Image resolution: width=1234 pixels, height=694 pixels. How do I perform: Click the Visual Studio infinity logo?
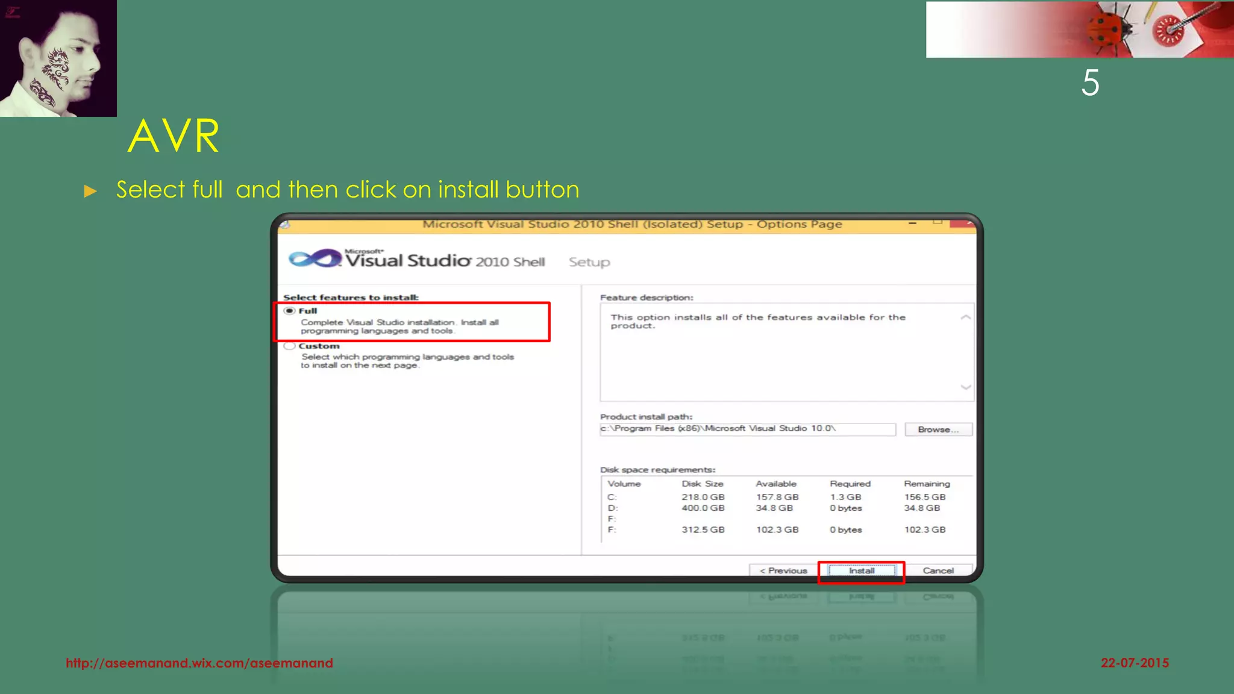[x=315, y=259]
